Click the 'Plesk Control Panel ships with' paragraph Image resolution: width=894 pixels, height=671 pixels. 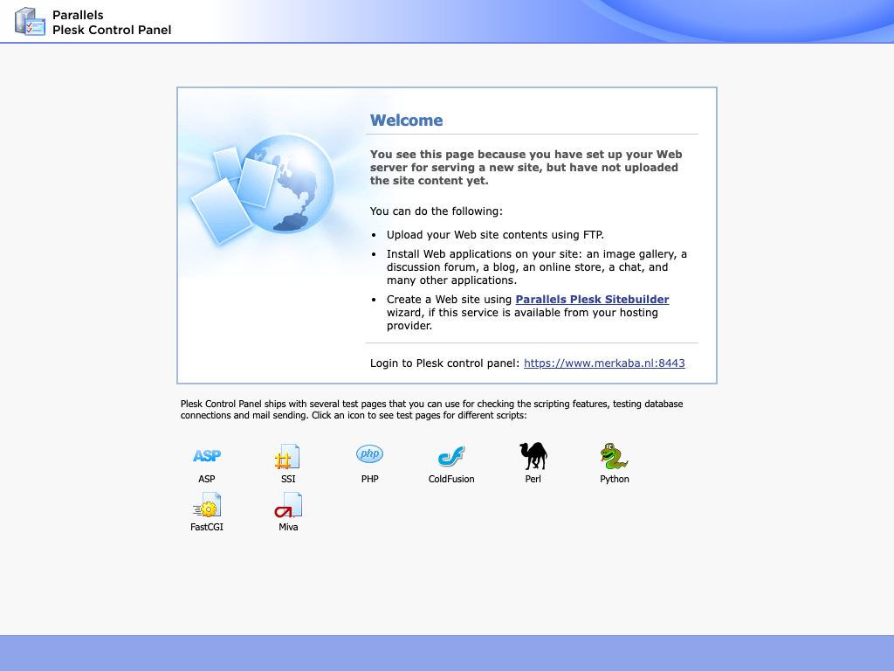pyautogui.click(x=431, y=410)
